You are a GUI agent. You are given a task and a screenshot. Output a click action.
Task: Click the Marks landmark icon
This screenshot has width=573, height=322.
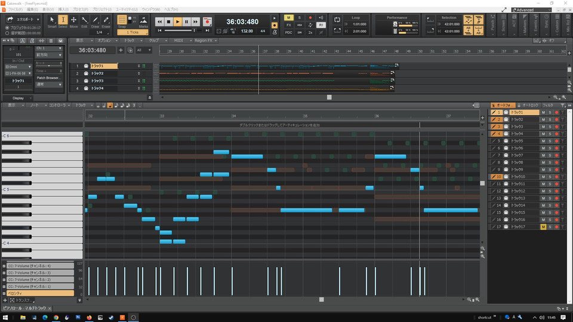(143, 21)
